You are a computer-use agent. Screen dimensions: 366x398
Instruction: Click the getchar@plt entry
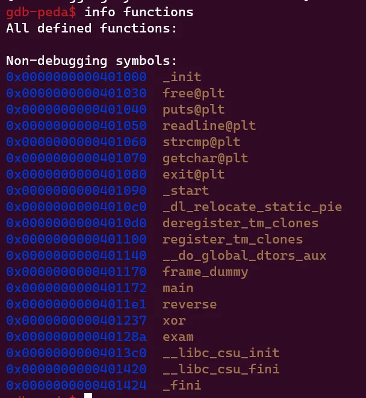tap(205, 158)
